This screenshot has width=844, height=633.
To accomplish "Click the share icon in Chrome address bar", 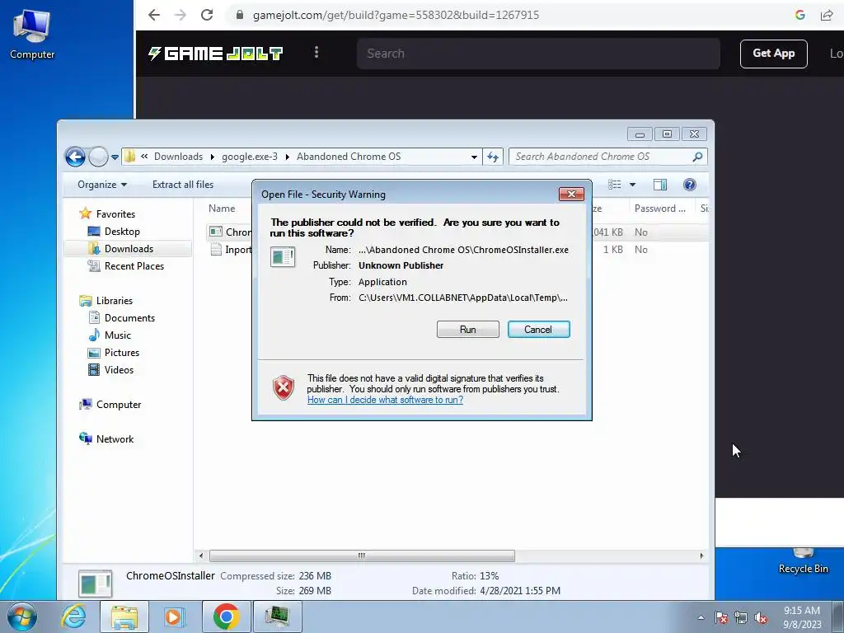I will [x=826, y=15].
